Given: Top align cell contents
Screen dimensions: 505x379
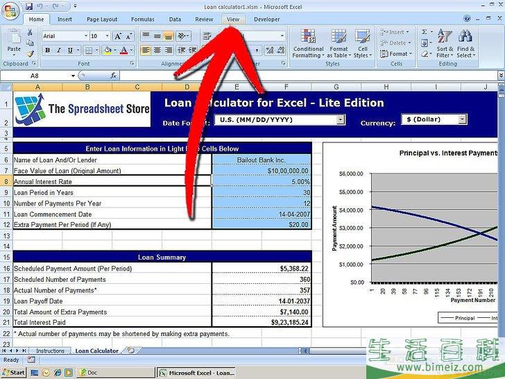Looking at the screenshot, I should (x=146, y=36).
